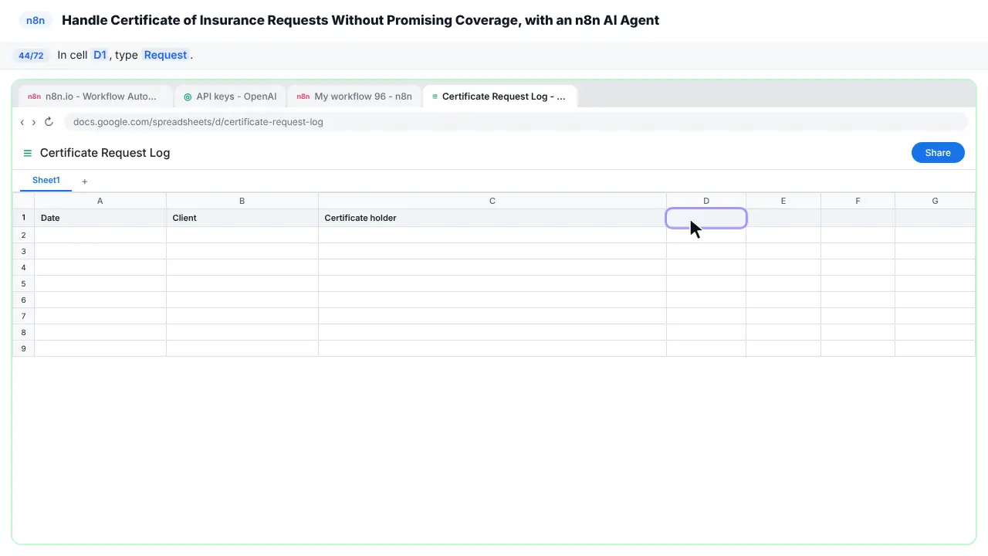Viewport: 988px width, 556px height.
Task: Click the D1 label in instruction
Action: point(100,56)
